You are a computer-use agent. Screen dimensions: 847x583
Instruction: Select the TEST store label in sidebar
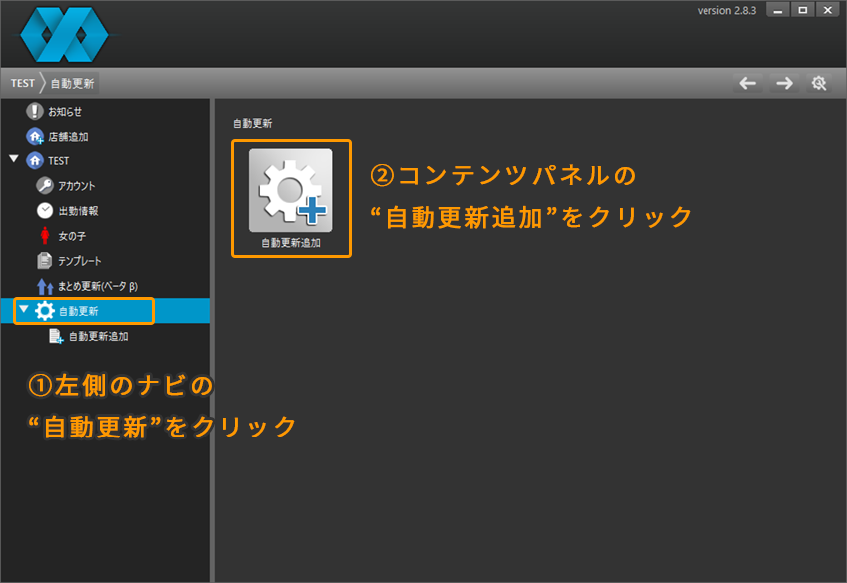[x=59, y=161]
